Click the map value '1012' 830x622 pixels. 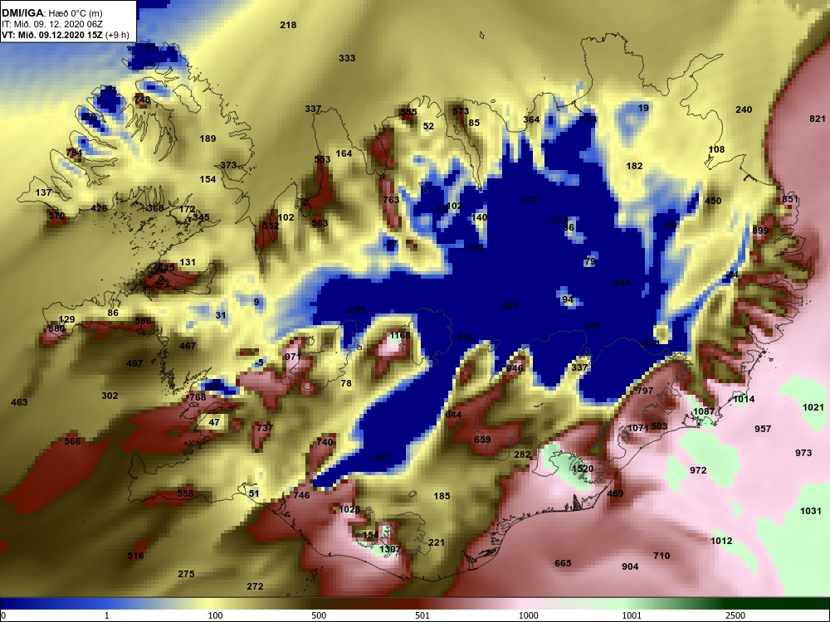721,541
